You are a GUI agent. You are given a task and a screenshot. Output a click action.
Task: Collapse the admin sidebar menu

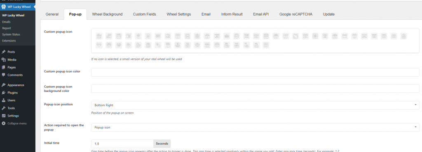14,124
